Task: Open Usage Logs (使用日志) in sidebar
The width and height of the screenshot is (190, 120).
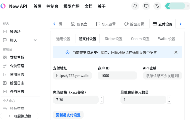Action: (x=17, y=74)
